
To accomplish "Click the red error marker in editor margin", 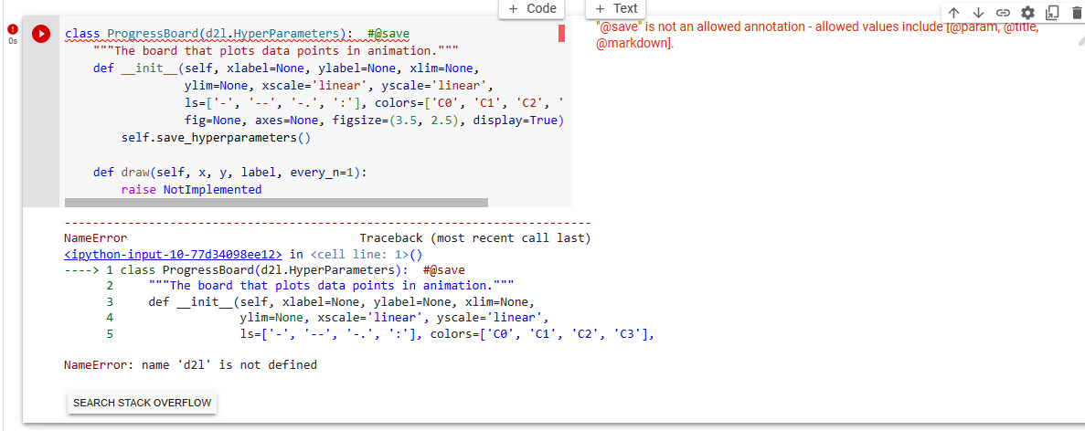I will [x=562, y=33].
